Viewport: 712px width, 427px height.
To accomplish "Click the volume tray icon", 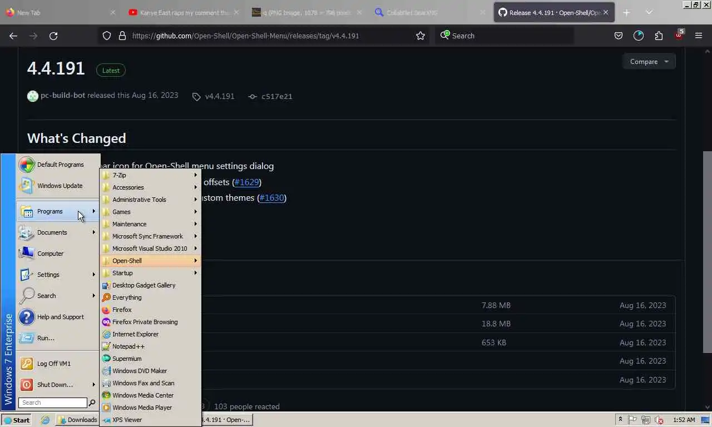I will [x=659, y=420].
